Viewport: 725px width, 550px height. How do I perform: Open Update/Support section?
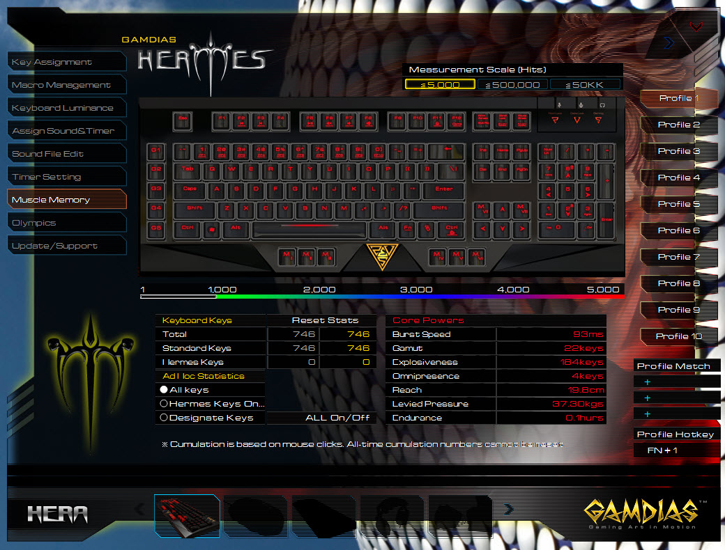point(67,246)
